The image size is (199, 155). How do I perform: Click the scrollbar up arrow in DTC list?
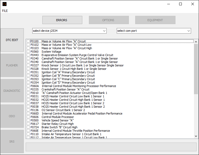196,42
